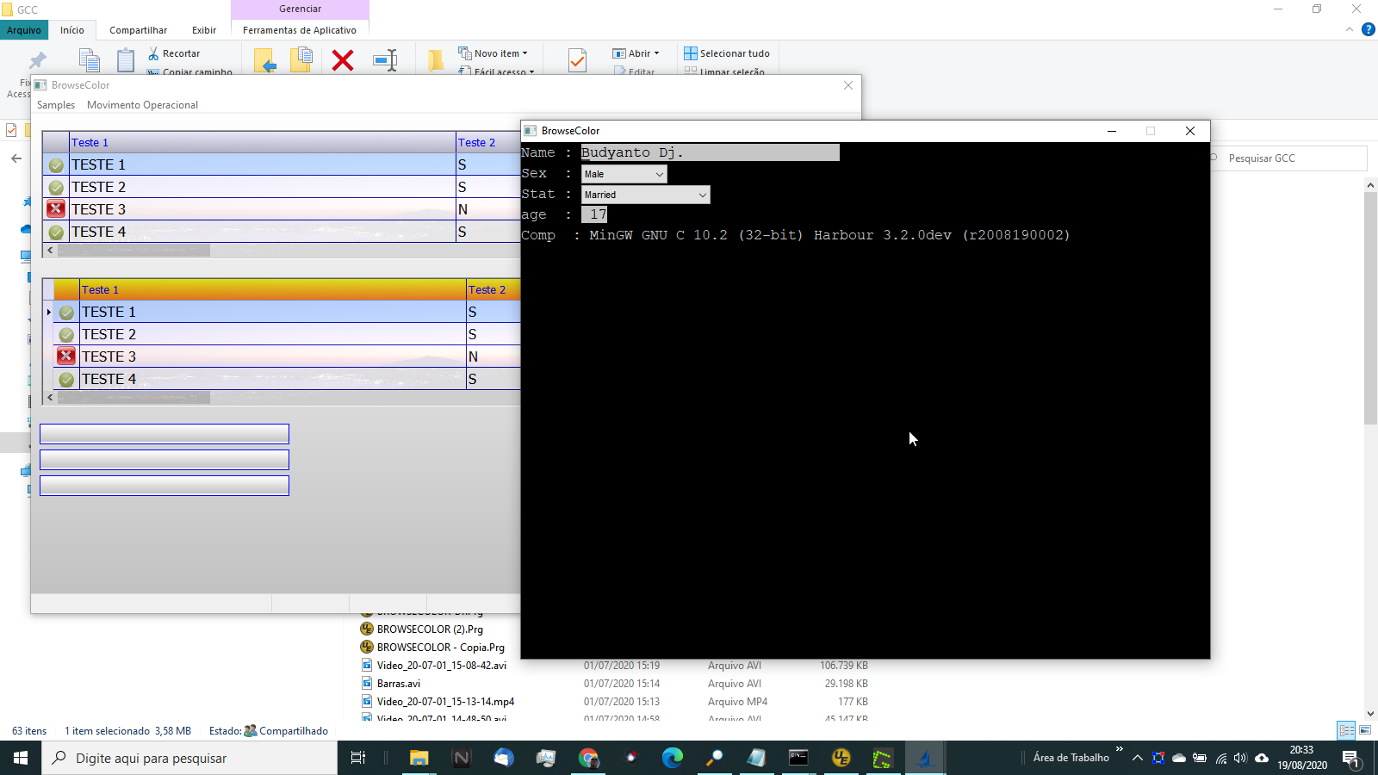The height and width of the screenshot is (775, 1378).
Task: Click the horizontal scrollbar of top grid
Action: coord(133,251)
